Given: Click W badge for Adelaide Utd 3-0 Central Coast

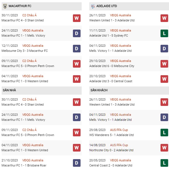Looking at the screenshot, I should [164, 79].
